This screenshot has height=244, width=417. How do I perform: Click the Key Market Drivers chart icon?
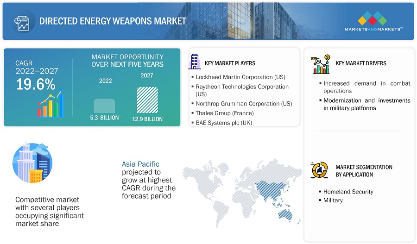[x=321, y=64]
